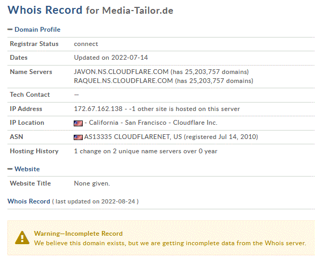The width and height of the screenshot is (315, 259).
Task: Open JAVON.NS.CLOUDFLARE.COM name server link
Action: click(121, 72)
